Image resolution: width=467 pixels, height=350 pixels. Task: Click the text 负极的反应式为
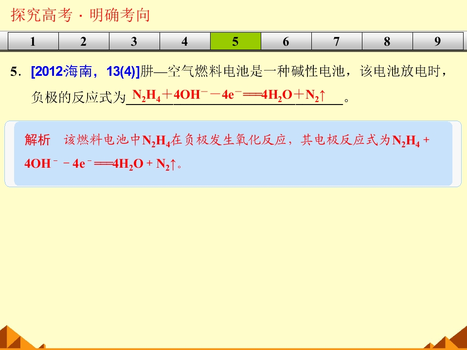pyautogui.click(x=79, y=97)
